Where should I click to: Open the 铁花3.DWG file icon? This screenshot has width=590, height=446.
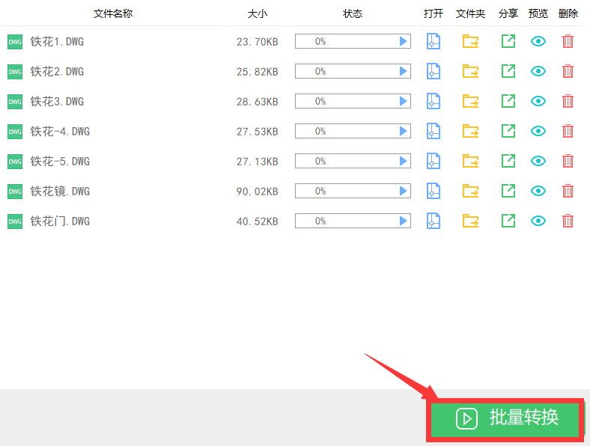[x=433, y=101]
